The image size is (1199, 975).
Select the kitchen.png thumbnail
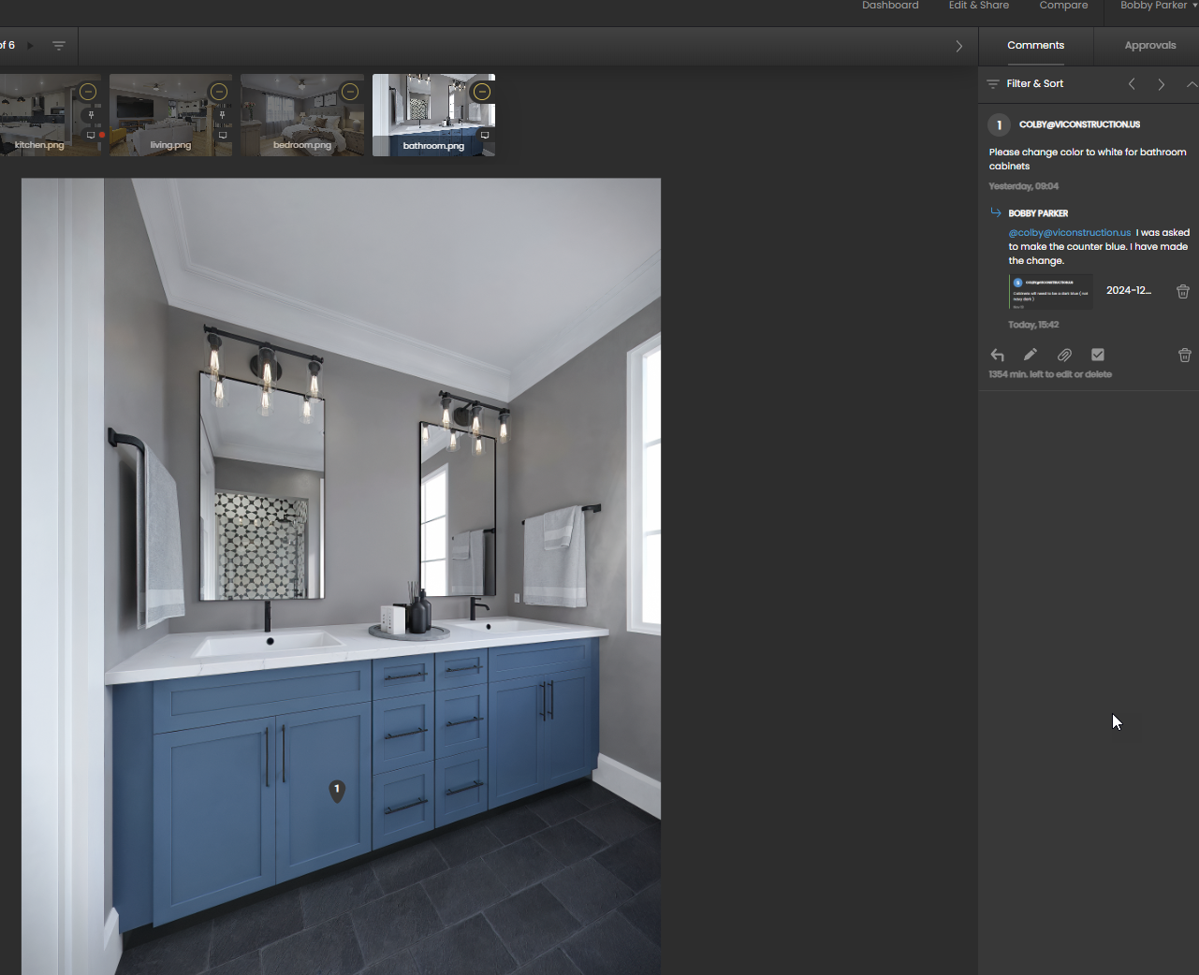(49, 115)
